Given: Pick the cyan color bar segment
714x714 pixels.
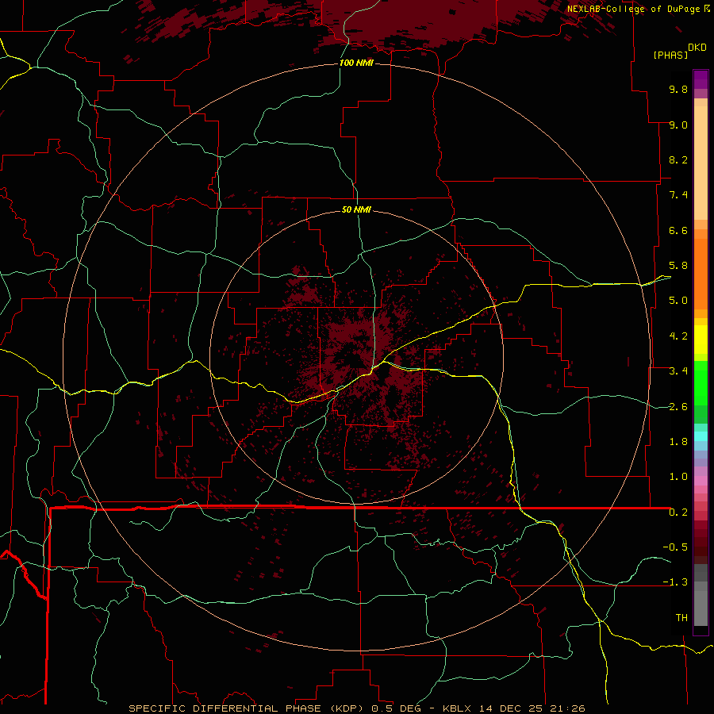Looking at the screenshot, I should pyautogui.click(x=701, y=436).
